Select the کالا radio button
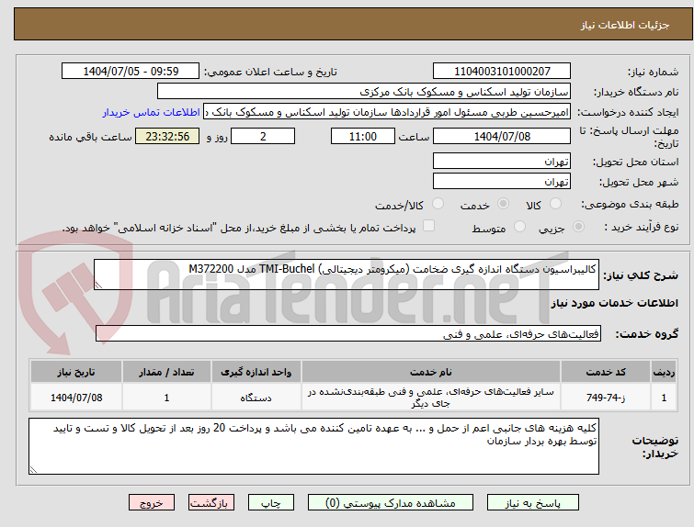Screen dimensions: 694x527 555,204
